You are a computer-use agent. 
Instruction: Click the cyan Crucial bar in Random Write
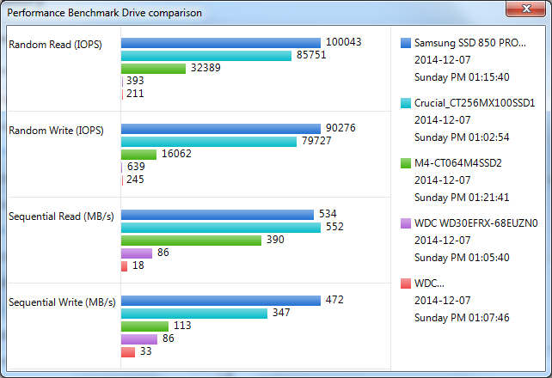click(x=209, y=142)
